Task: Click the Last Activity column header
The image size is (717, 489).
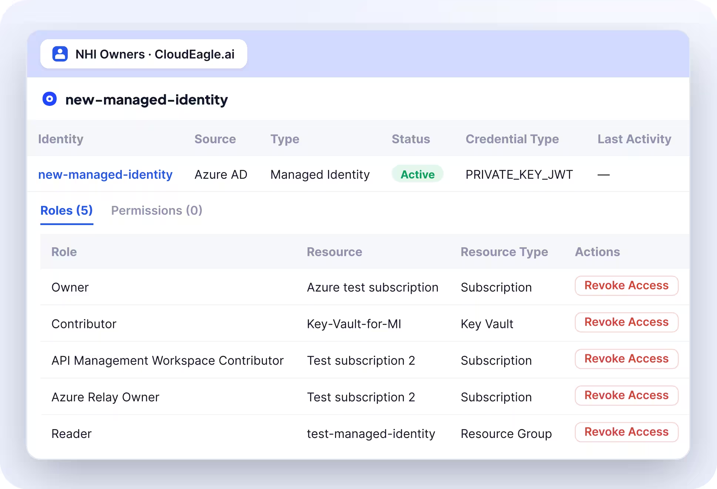Action: coord(634,139)
